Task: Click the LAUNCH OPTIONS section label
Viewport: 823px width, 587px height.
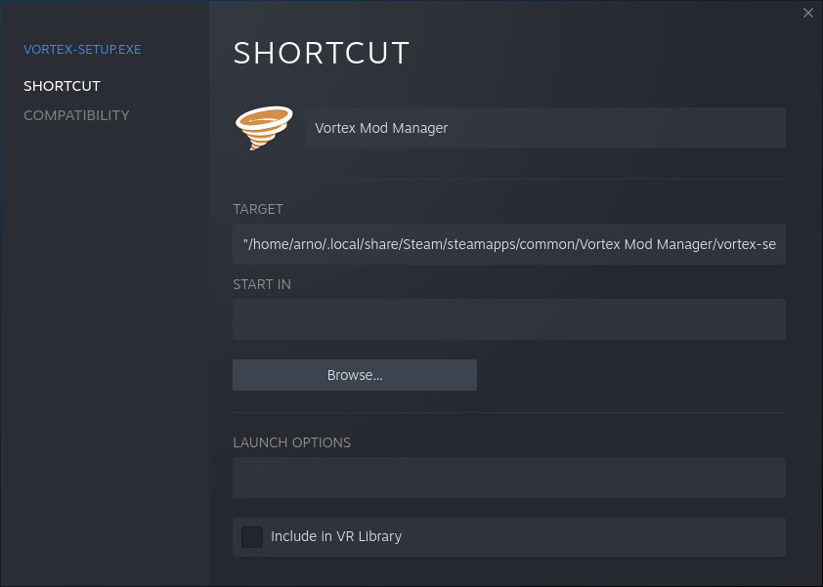Action: click(x=291, y=442)
